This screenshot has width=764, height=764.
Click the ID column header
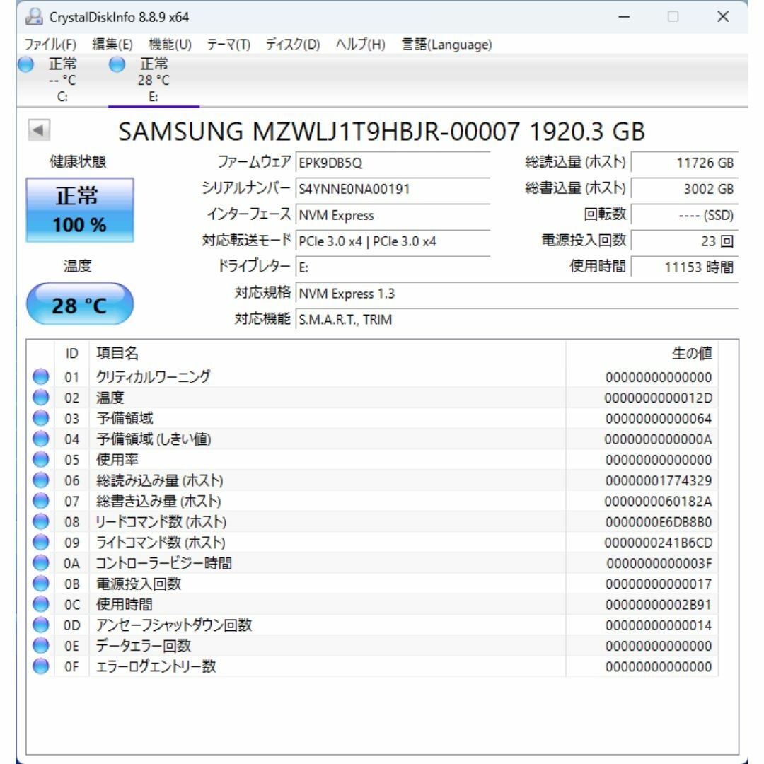(x=71, y=353)
